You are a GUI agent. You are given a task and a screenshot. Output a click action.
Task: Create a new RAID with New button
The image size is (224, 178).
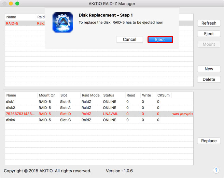[x=209, y=69]
